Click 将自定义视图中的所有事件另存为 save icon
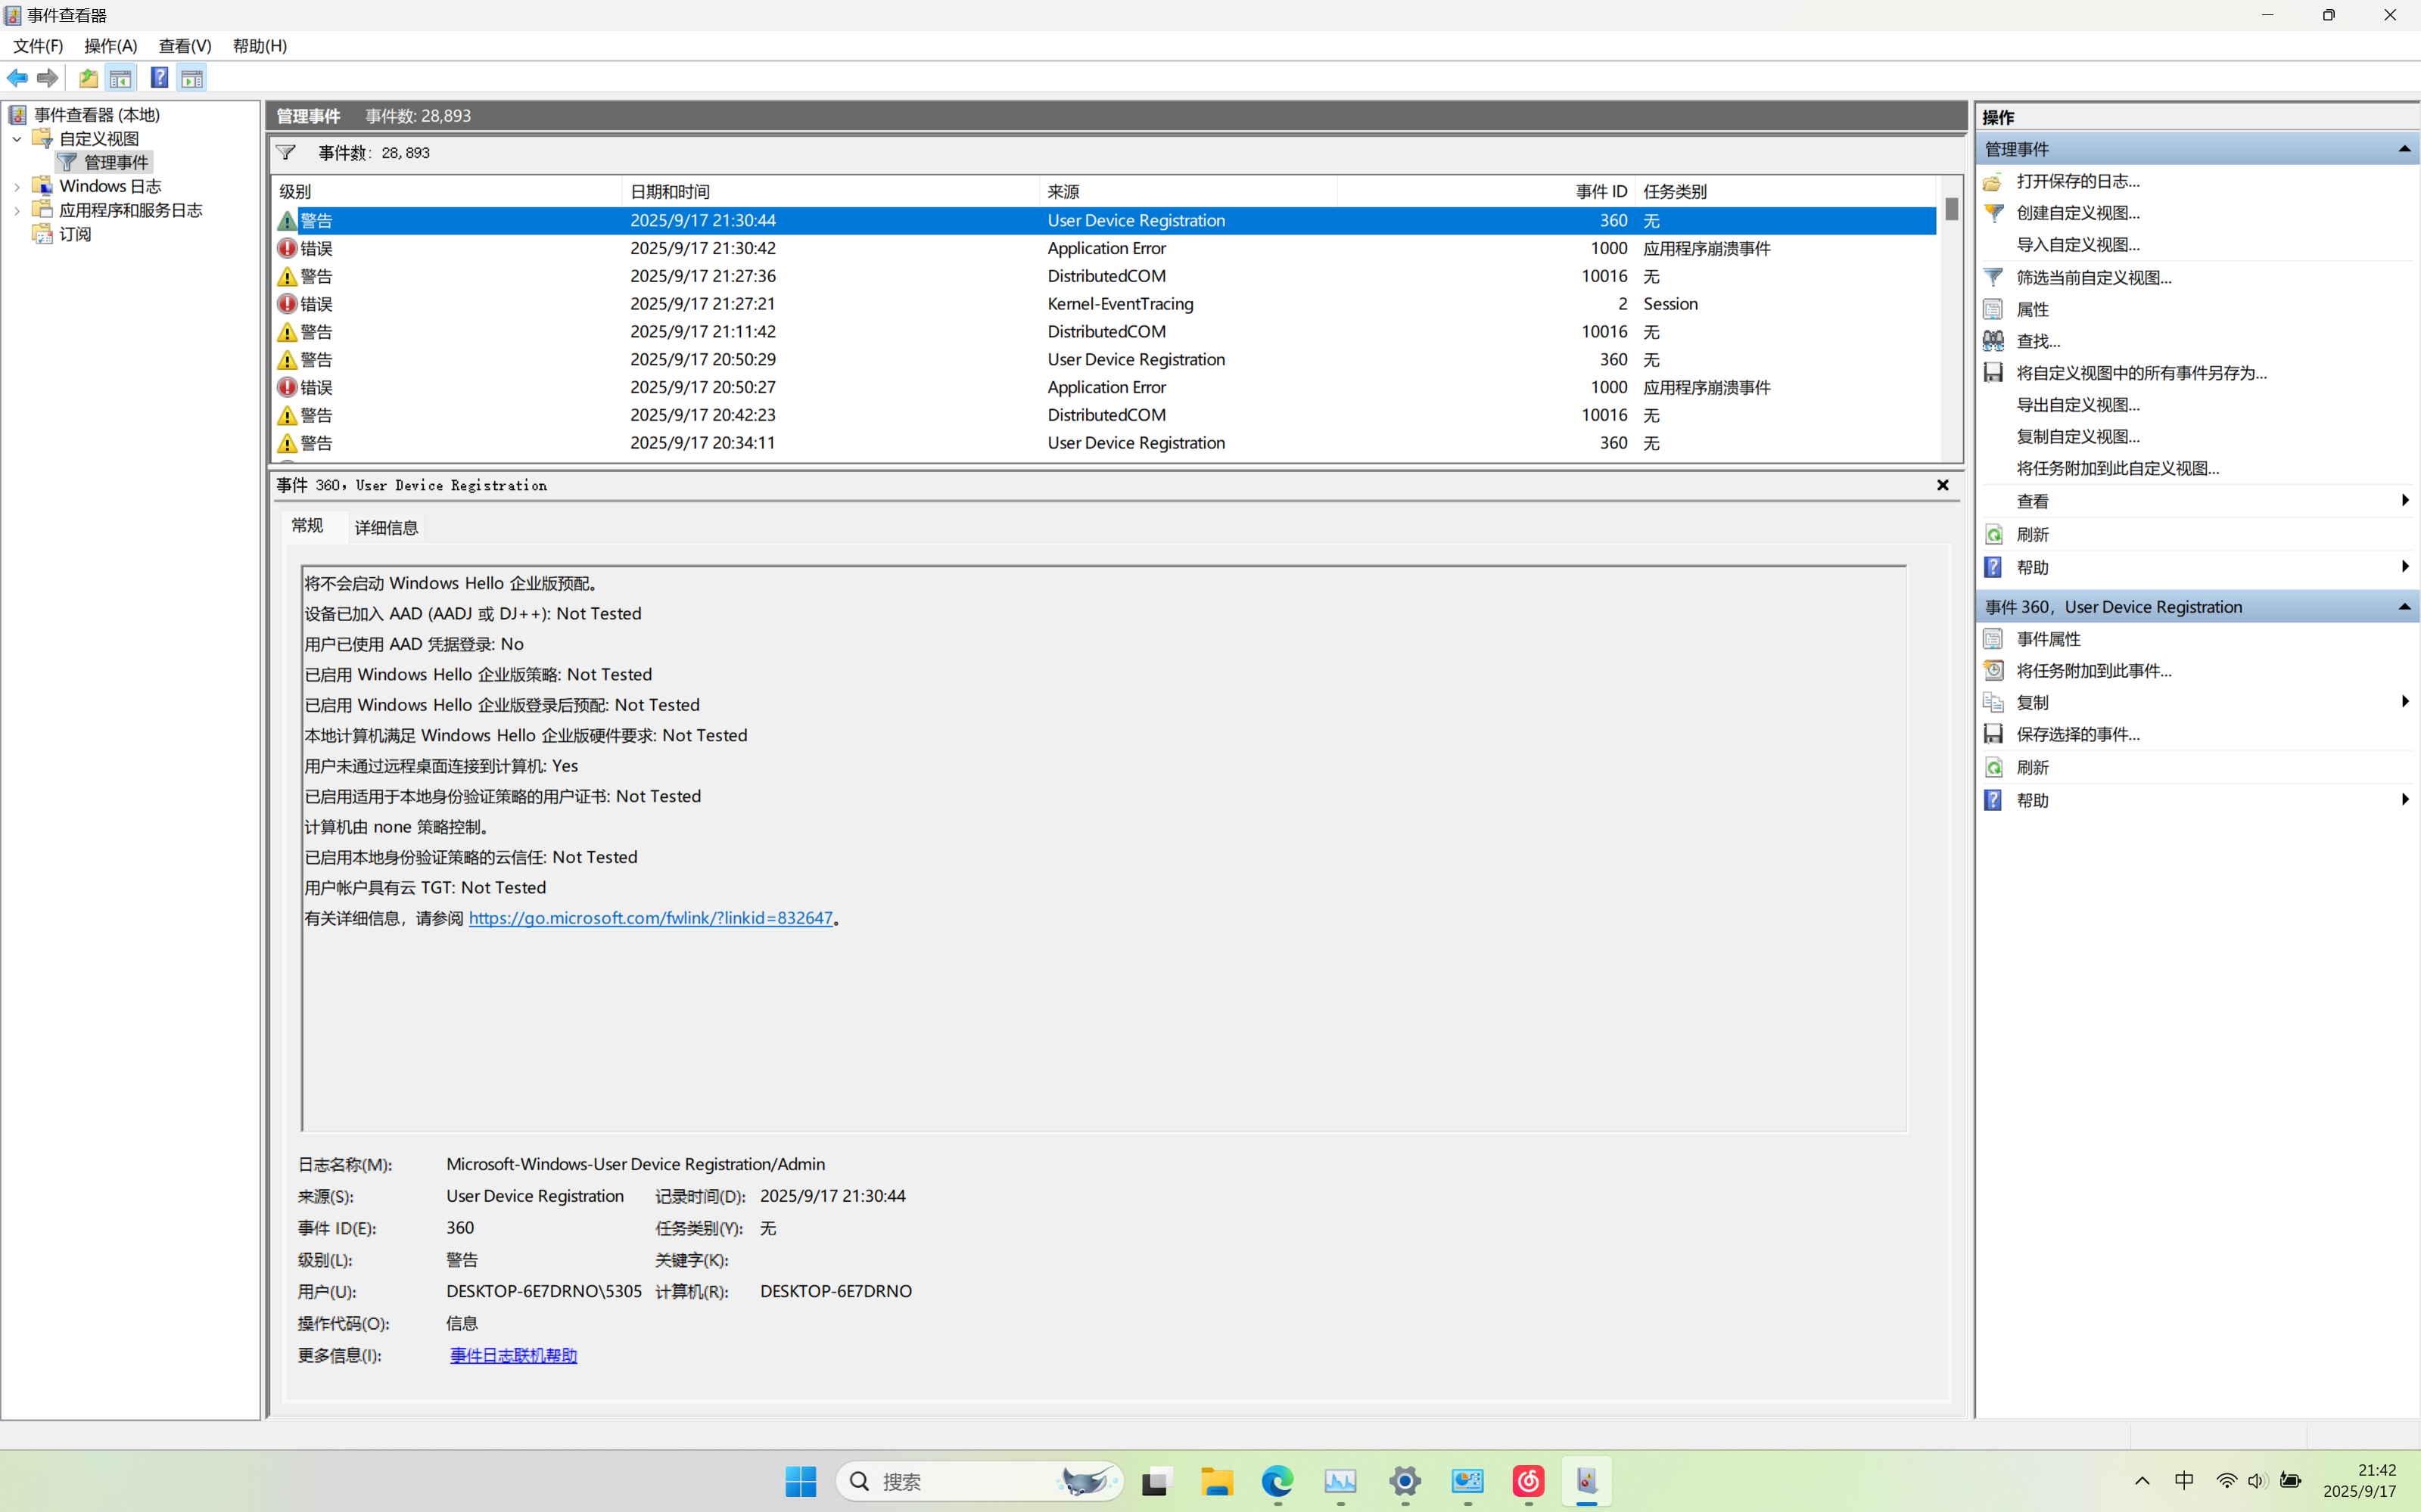Image resolution: width=2421 pixels, height=1512 pixels. point(1993,373)
